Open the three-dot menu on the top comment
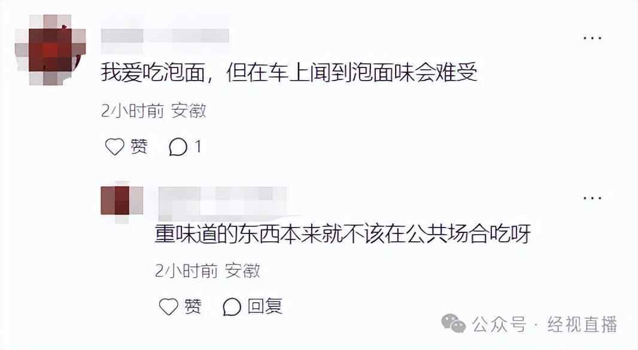The height and width of the screenshot is (350, 638). point(592,38)
